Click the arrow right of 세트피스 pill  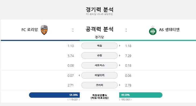tap(120, 65)
